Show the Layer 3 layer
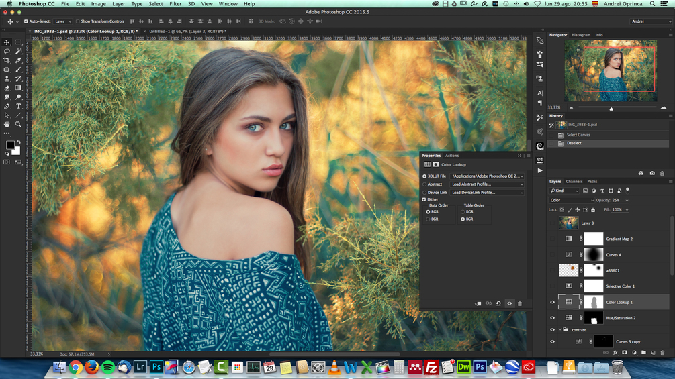Viewport: 675px width, 379px height. click(x=552, y=223)
